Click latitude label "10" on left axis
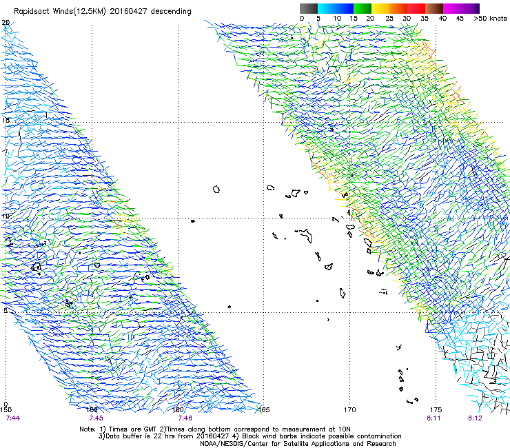This screenshot has height=448, width=510. click(x=6, y=216)
